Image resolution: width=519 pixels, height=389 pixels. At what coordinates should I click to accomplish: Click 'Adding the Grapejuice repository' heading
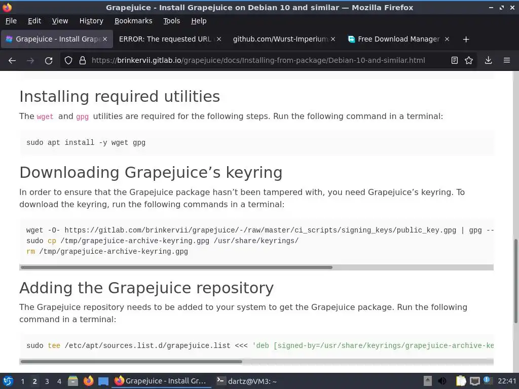pyautogui.click(x=146, y=288)
